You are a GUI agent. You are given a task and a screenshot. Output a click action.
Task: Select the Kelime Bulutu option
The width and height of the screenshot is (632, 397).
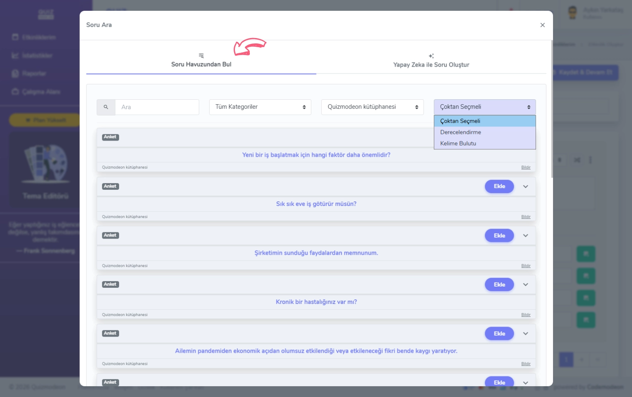coord(485,143)
